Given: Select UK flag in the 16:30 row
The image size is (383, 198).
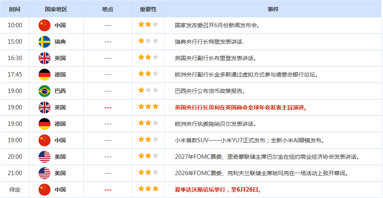Looking at the screenshot, I should click(x=45, y=58).
